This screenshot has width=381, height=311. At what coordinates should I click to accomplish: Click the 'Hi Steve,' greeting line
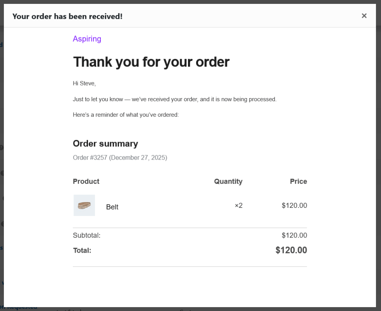[x=84, y=83]
